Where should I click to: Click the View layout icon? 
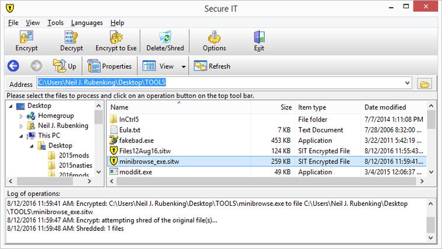(x=149, y=66)
